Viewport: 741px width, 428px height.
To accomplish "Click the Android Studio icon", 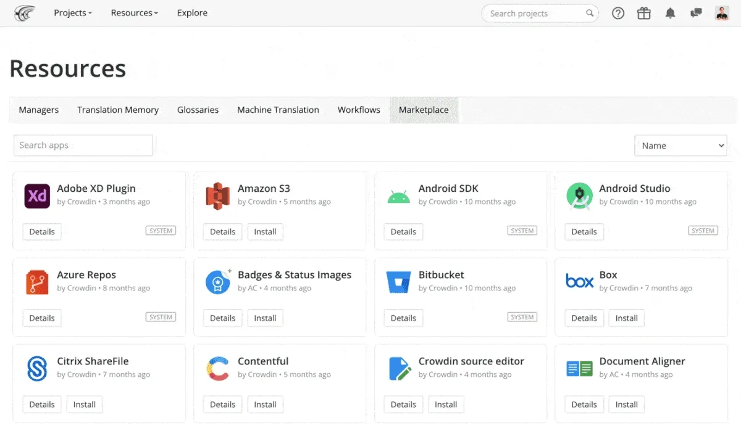I will coord(579,196).
